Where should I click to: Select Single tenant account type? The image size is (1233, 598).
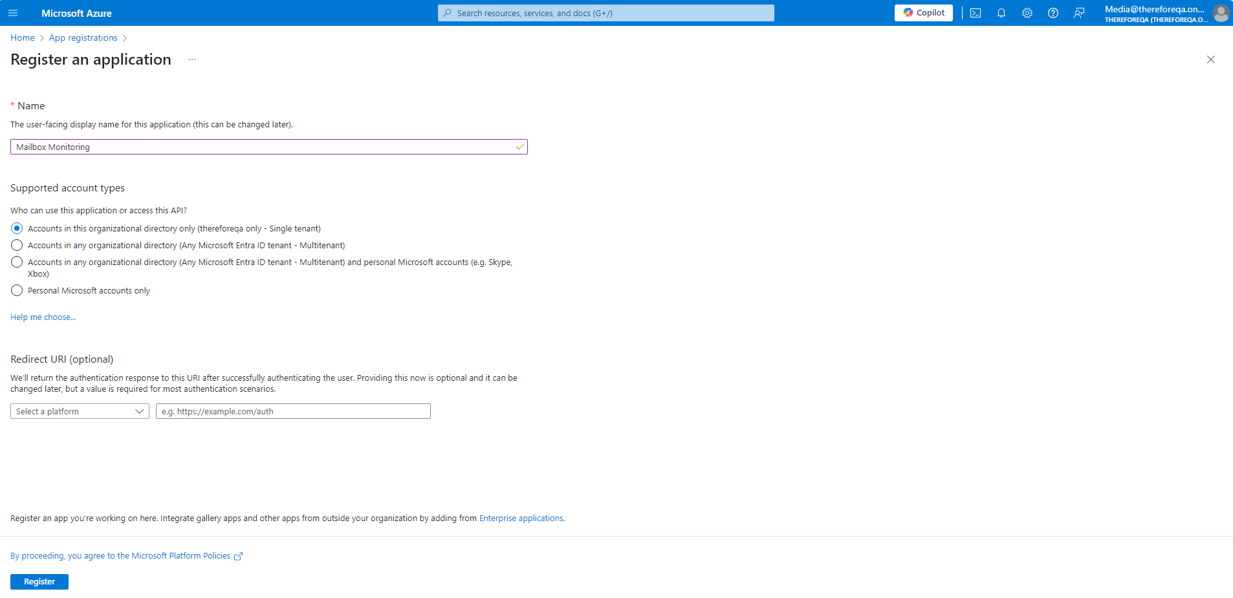point(17,228)
